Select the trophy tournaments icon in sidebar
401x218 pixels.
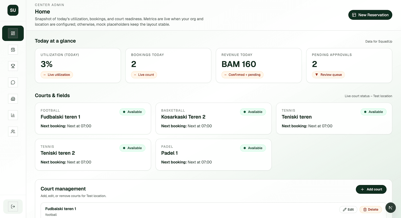[x=13, y=66]
